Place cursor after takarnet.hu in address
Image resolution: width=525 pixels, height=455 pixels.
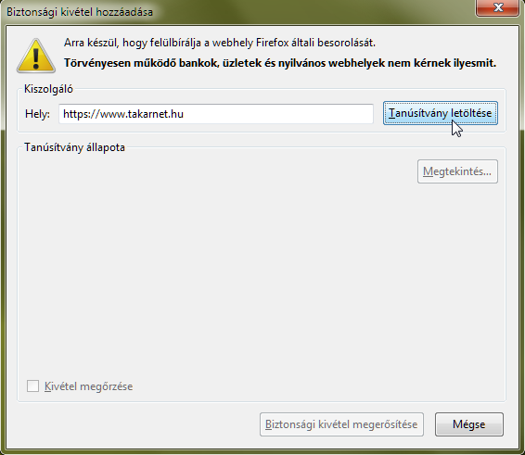tap(185, 114)
